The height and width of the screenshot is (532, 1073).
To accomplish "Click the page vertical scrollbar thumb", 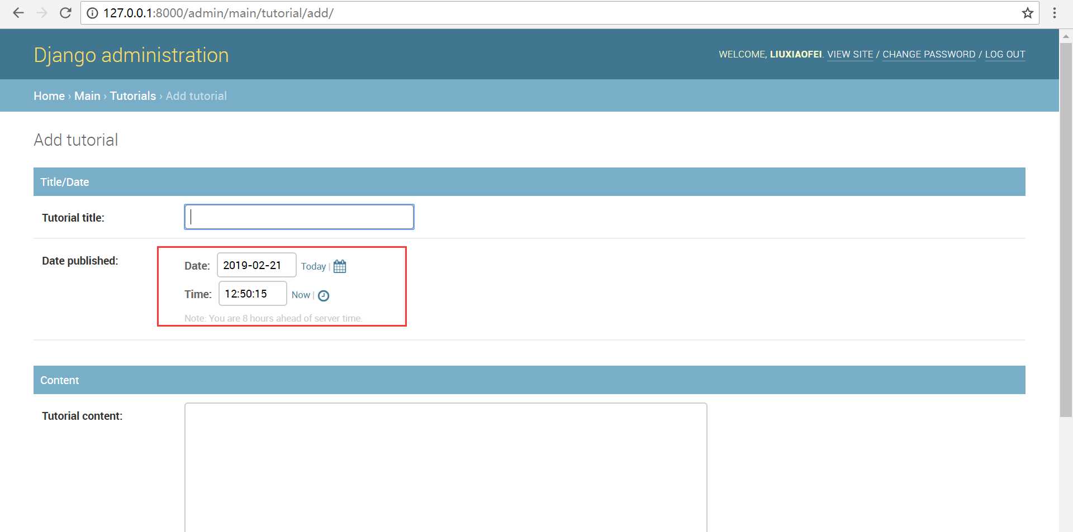I will (1066, 230).
